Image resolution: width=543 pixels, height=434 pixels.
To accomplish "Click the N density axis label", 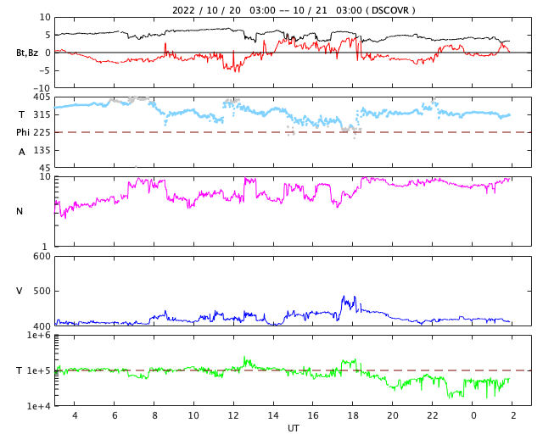I will (20, 211).
